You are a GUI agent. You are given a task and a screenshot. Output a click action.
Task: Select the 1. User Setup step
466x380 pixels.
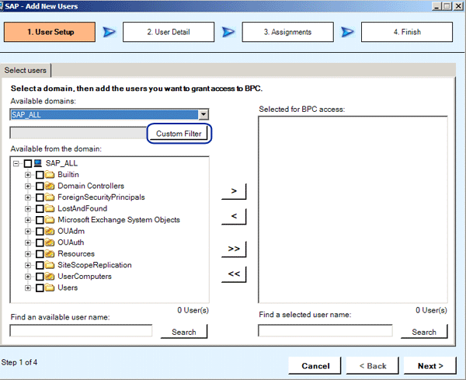point(50,32)
